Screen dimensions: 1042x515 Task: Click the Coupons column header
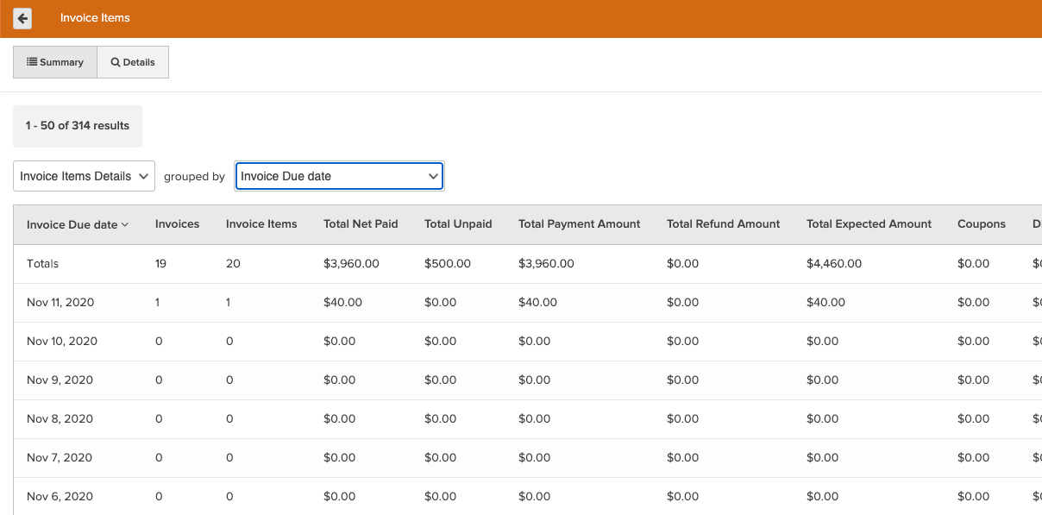(x=981, y=224)
